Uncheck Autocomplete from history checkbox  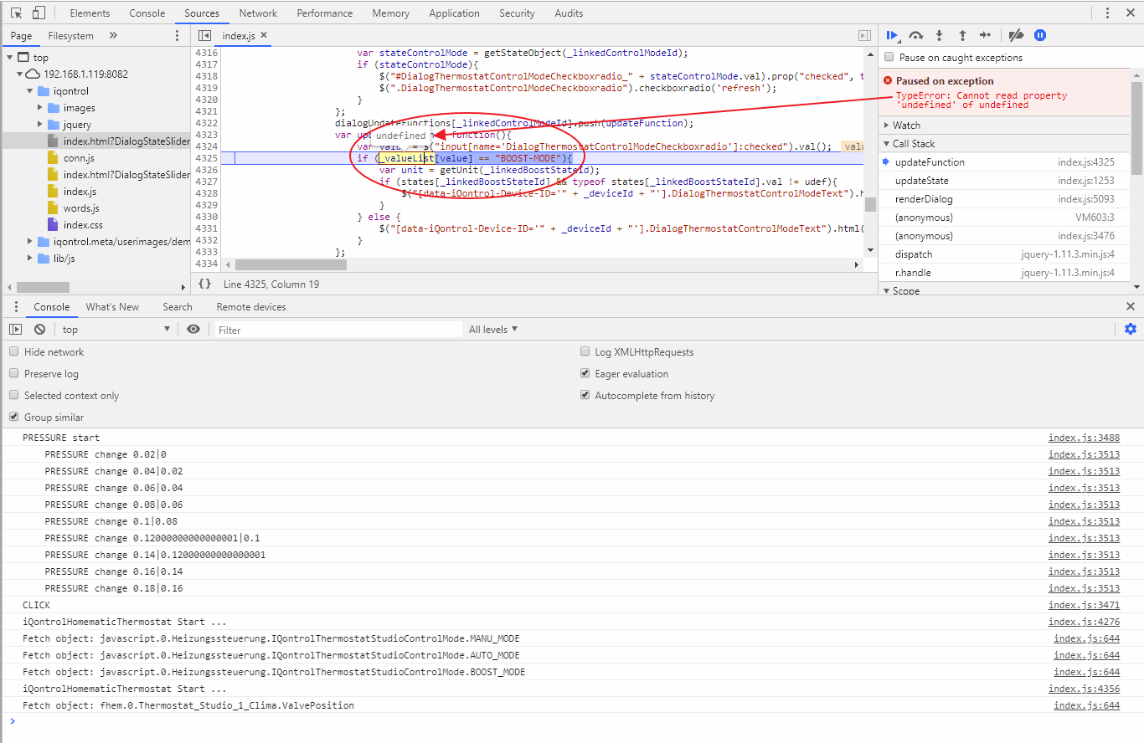[x=585, y=396]
